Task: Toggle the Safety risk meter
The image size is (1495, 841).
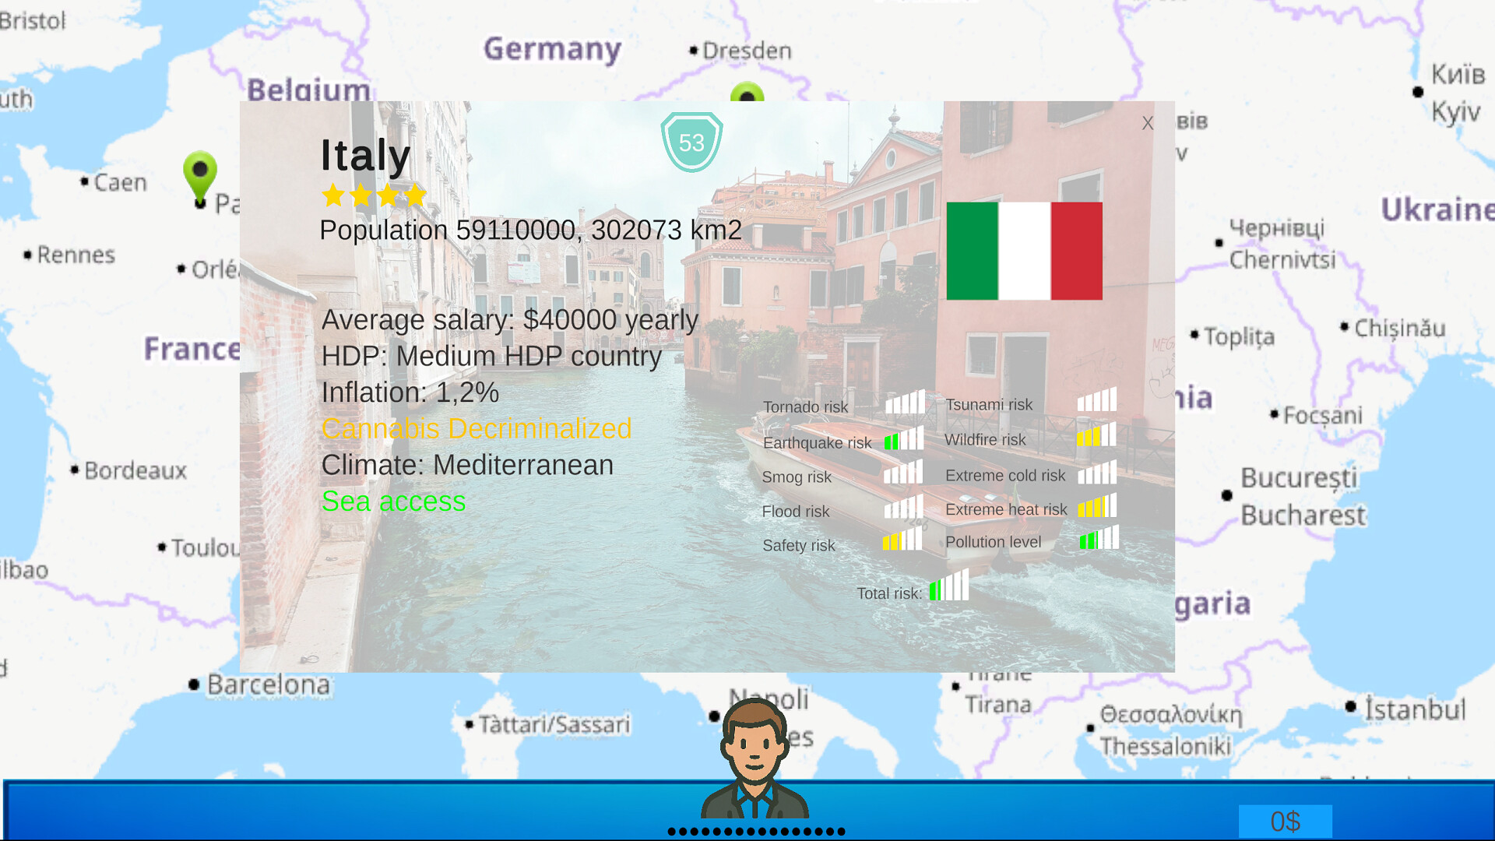Action: (x=902, y=540)
